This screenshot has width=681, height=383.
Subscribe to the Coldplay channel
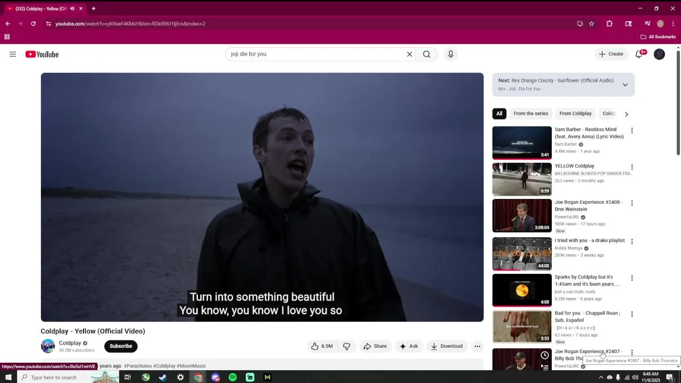(121, 346)
